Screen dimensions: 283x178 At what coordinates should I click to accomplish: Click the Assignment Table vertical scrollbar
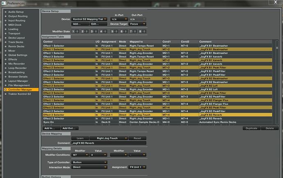277,82
